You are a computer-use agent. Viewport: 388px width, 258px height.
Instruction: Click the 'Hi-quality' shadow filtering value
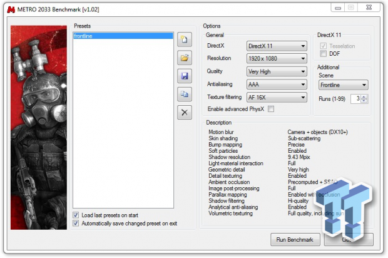click(298, 201)
